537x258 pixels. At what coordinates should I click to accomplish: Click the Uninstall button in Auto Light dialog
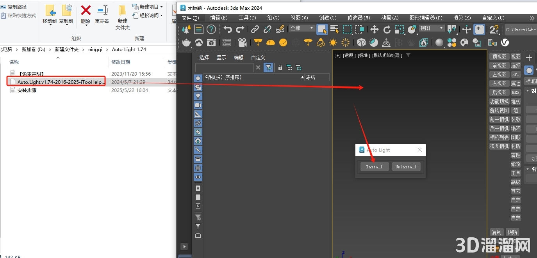[406, 167]
